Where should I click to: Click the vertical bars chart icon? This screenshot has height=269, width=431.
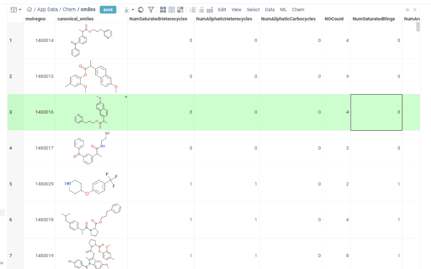click(210, 10)
